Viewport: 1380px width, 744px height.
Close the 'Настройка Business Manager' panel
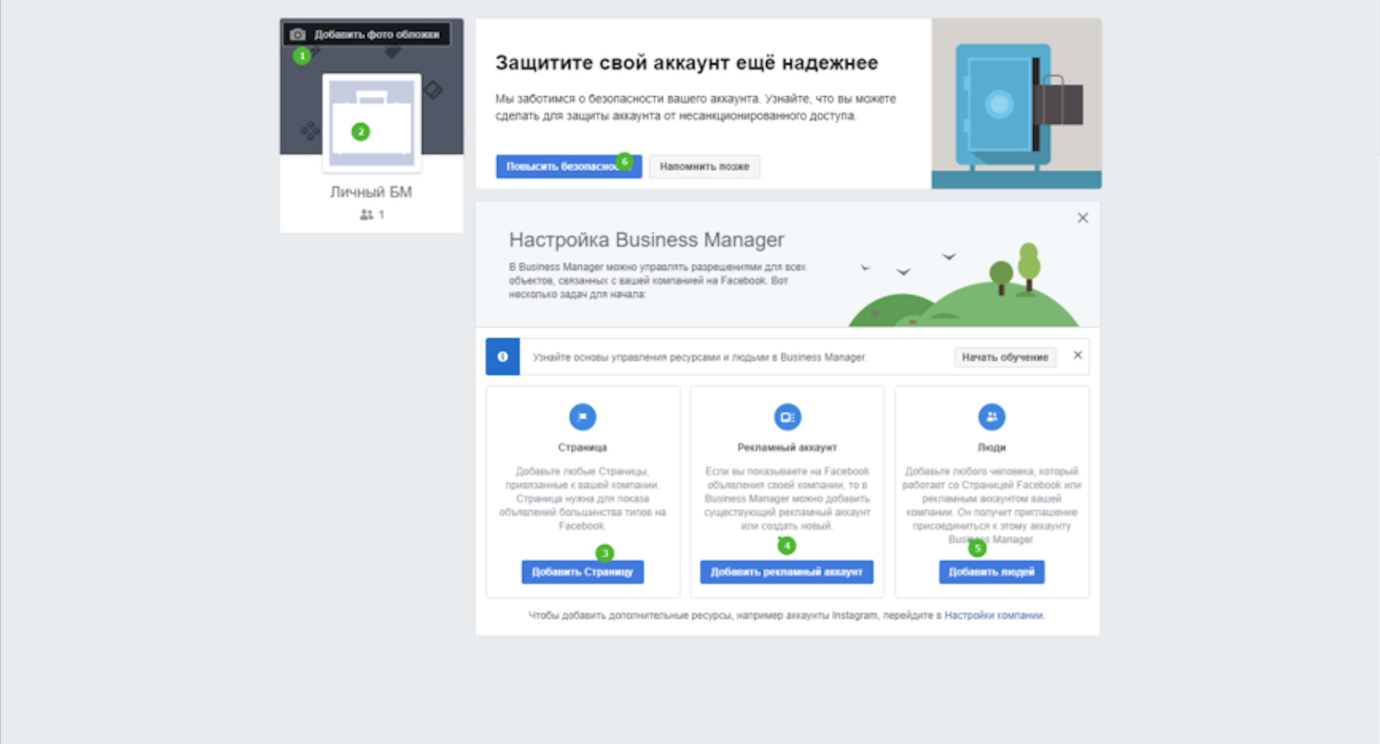pos(1083,218)
